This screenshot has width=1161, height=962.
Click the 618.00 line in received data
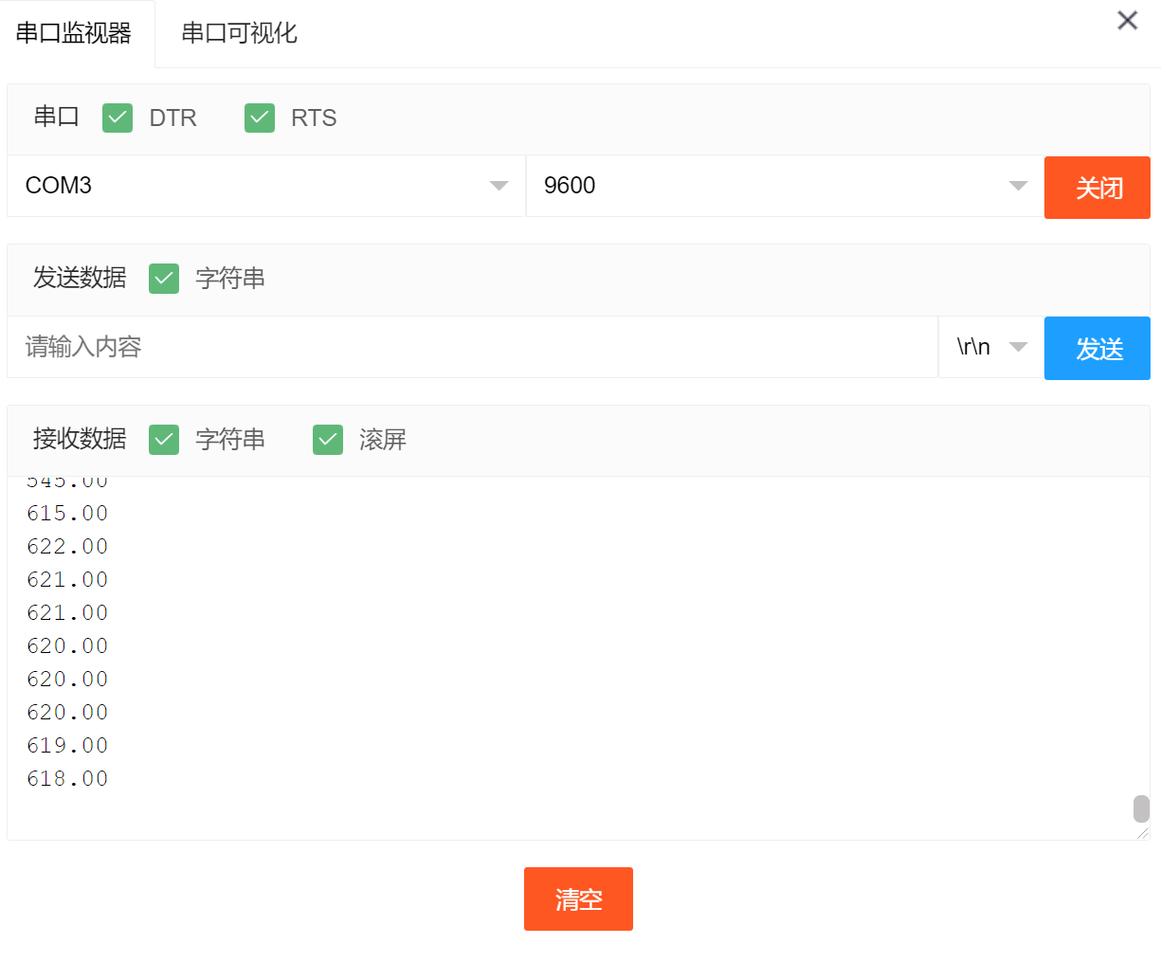click(67, 778)
